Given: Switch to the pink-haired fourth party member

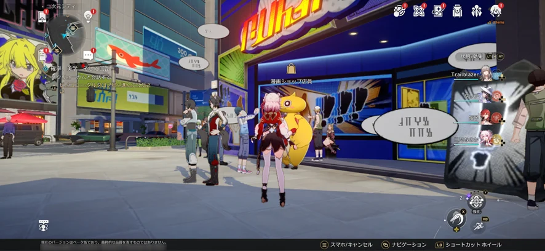Looking at the screenshot, I should pos(486,138).
